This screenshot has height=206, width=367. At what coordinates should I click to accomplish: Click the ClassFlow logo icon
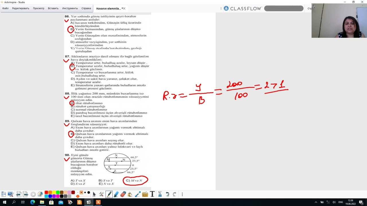click(x=226, y=9)
